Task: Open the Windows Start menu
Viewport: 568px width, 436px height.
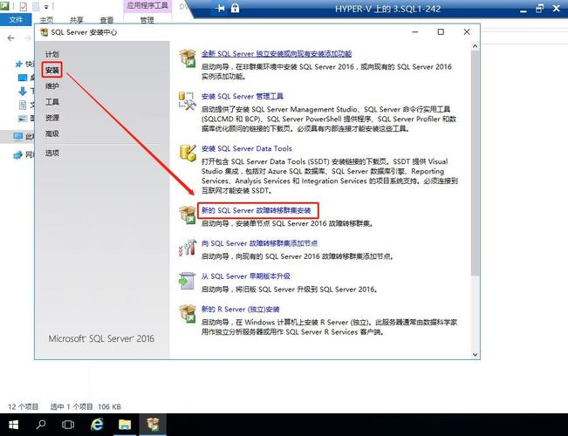Action: pyautogui.click(x=13, y=425)
